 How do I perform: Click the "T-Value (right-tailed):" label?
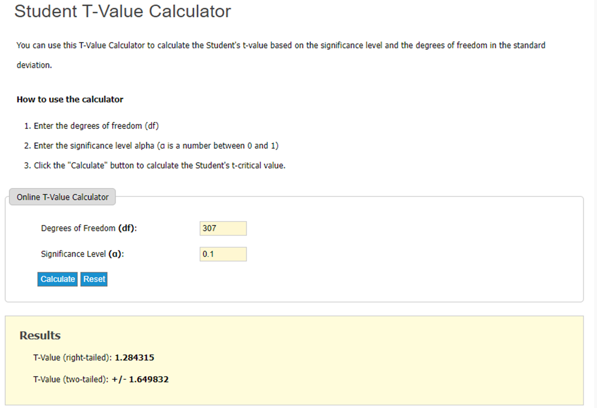(73, 357)
